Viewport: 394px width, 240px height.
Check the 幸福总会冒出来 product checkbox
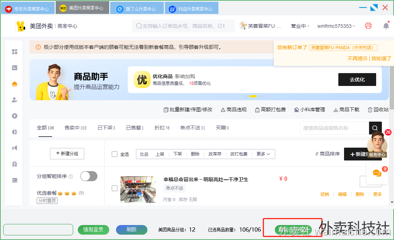[x=115, y=188]
